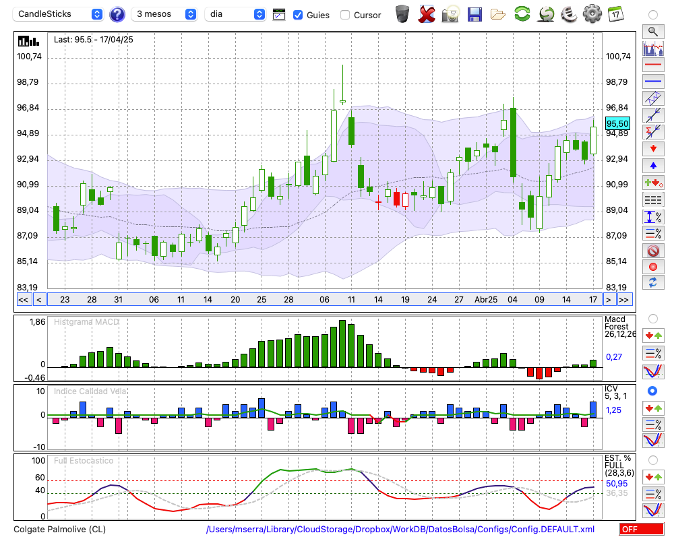674x539 pixels.
Task: Click the blue circular arrows refresh tool
Action: point(653,283)
